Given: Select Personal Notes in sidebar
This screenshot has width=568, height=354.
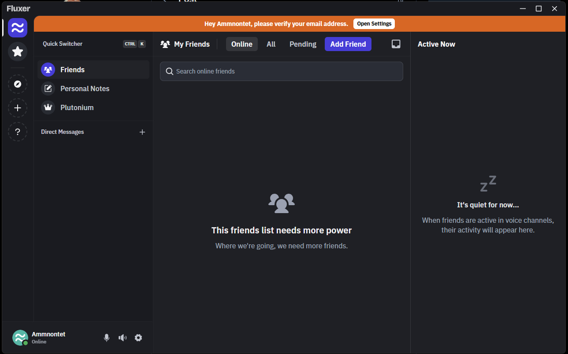Looking at the screenshot, I should pos(85,88).
